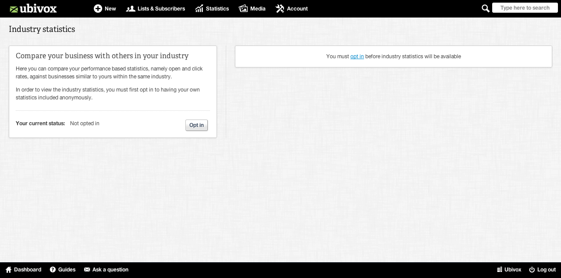The height and width of the screenshot is (278, 561).
Task: Click the 'Your current status:' label
Action: point(40,123)
